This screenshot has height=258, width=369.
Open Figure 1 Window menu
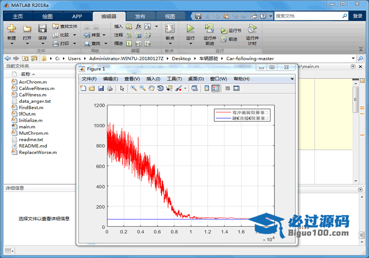[218, 79]
